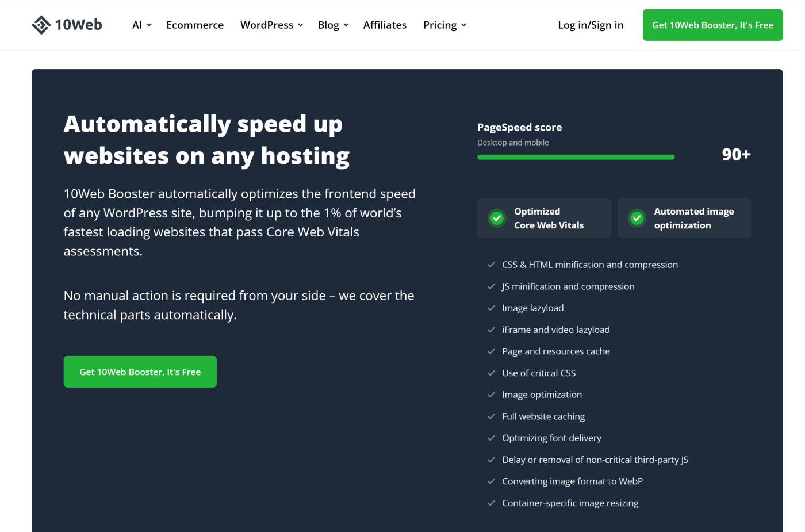Expand the Pricing dropdown

(444, 25)
